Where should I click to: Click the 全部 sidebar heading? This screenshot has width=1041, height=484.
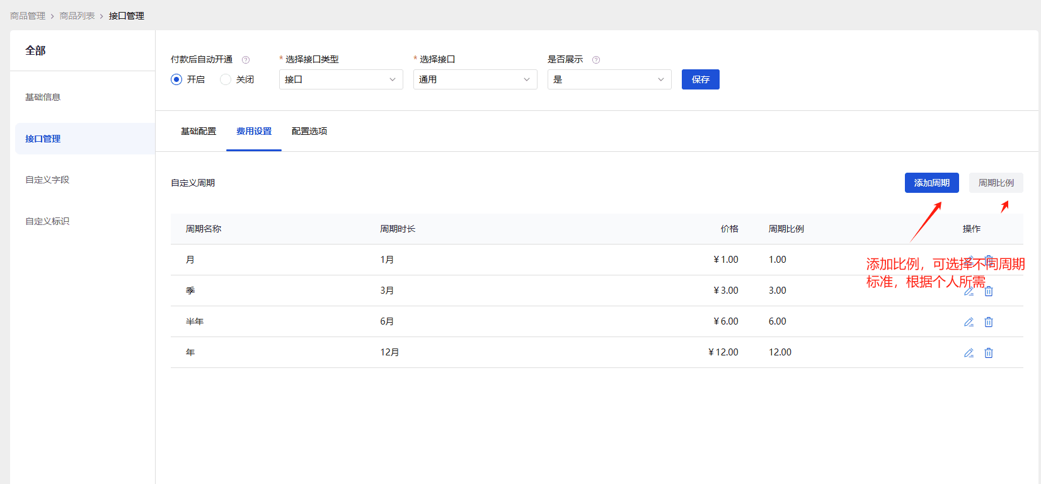(35, 50)
